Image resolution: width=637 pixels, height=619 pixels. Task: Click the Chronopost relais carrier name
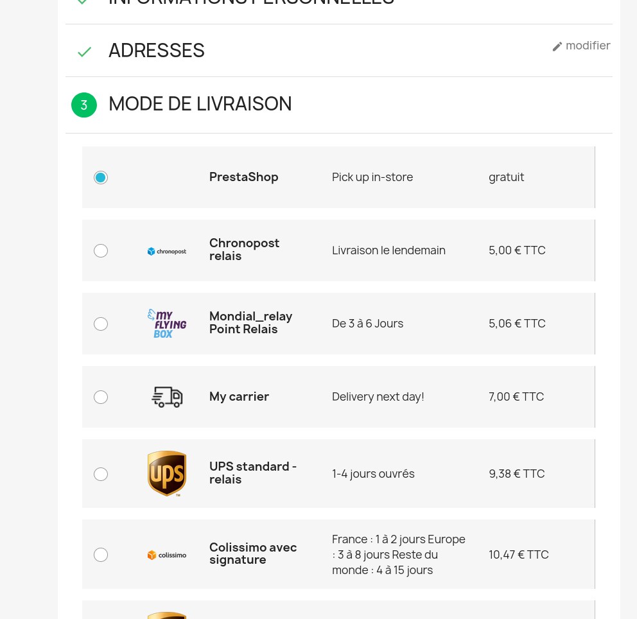244,249
